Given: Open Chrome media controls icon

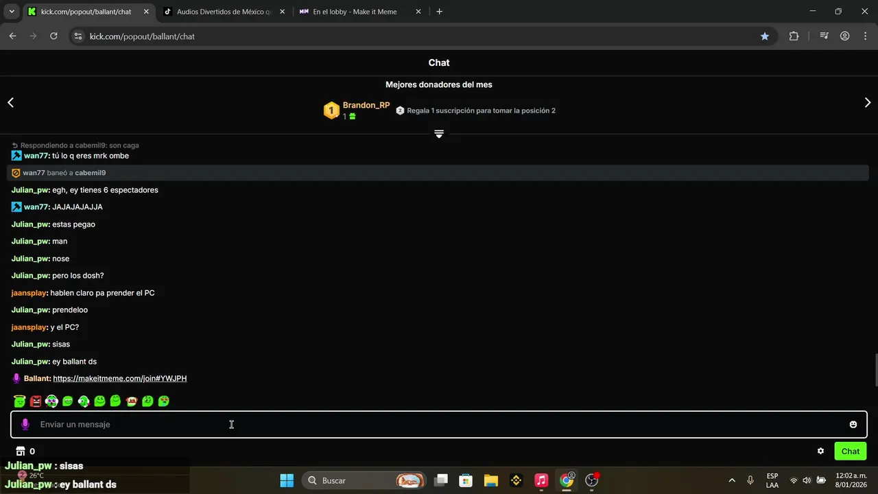Looking at the screenshot, I should (x=824, y=36).
